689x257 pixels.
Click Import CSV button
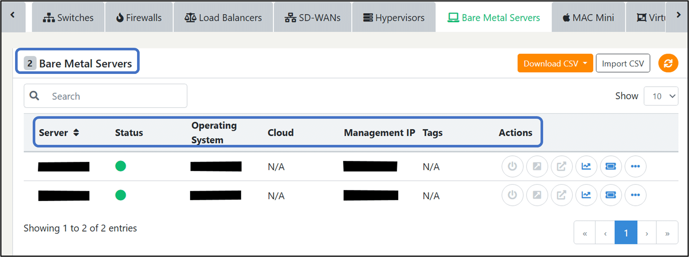(x=623, y=63)
